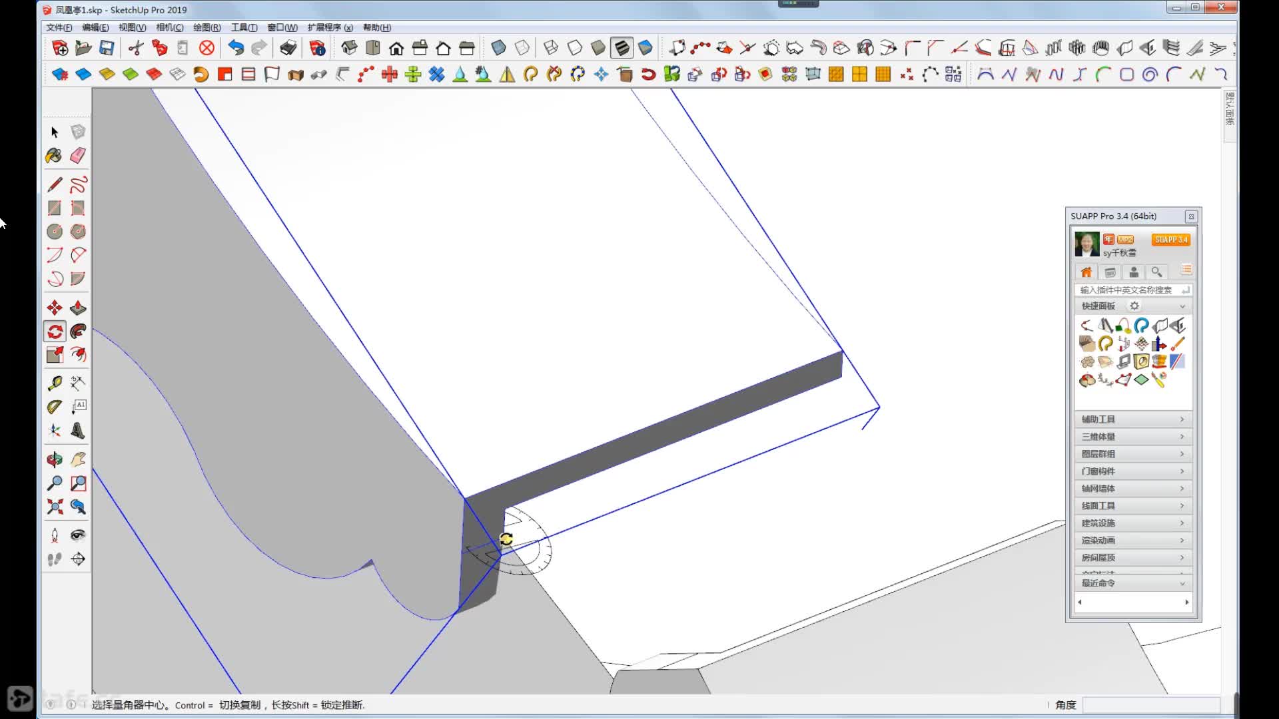Click right arrow of SUAPP recent scrollbar
Screen dimensions: 1279x719
pyautogui.click(x=1186, y=602)
